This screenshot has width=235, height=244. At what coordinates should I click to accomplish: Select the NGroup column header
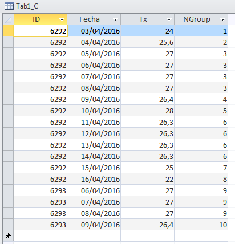point(201,19)
